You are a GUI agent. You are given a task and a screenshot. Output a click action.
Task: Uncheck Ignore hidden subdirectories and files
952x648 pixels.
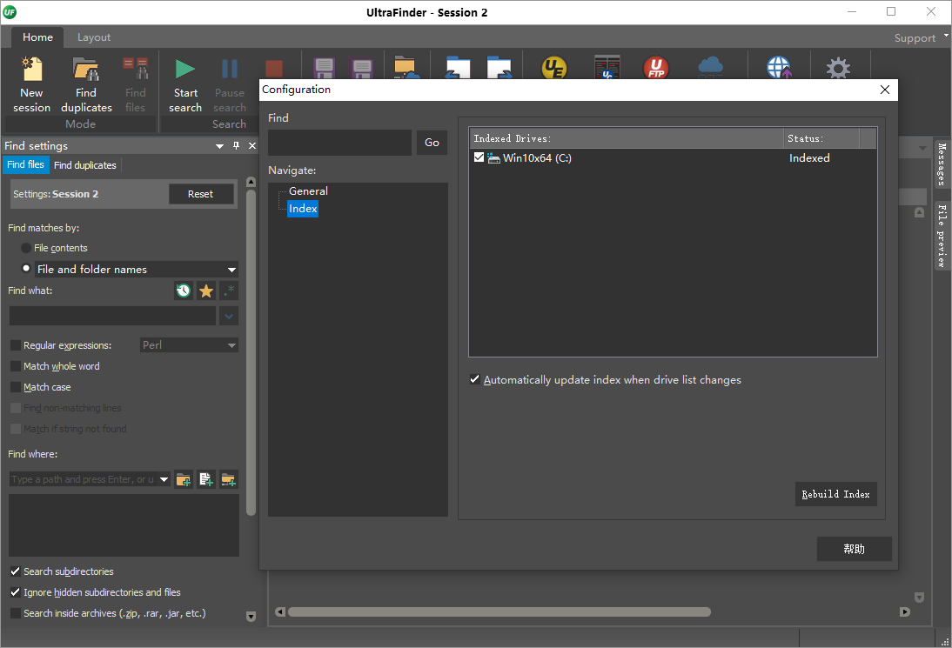[16, 592]
